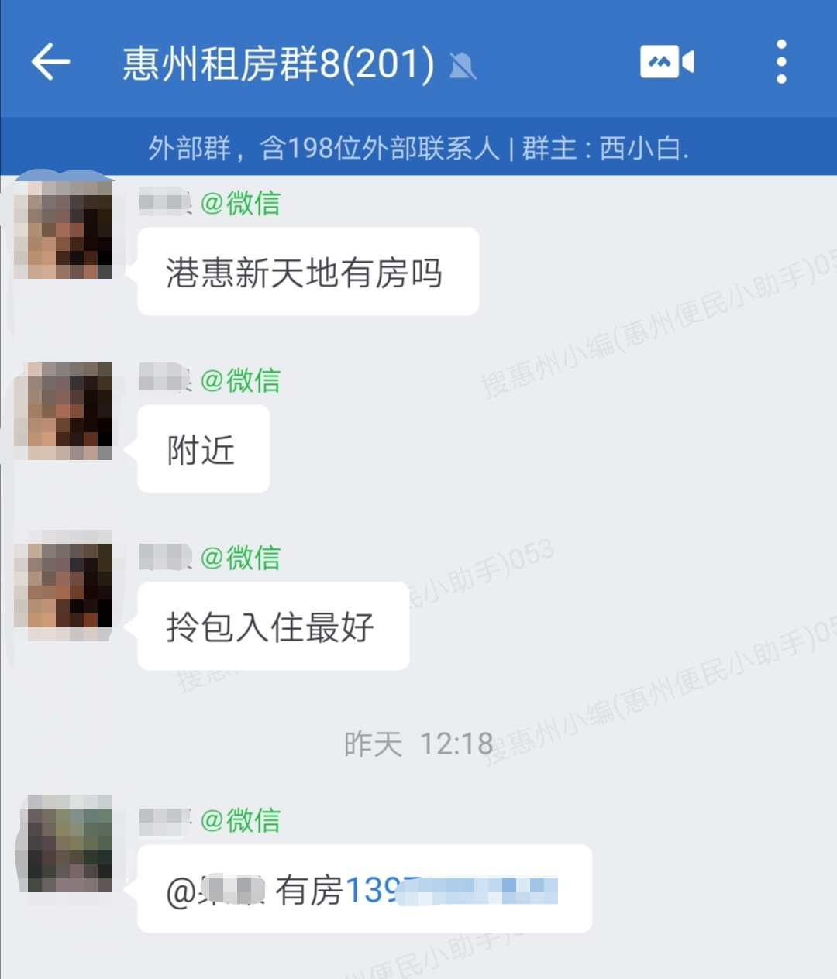Screen dimensions: 837x979
Task: Tap the @ mention in the last message
Action: coord(216,890)
